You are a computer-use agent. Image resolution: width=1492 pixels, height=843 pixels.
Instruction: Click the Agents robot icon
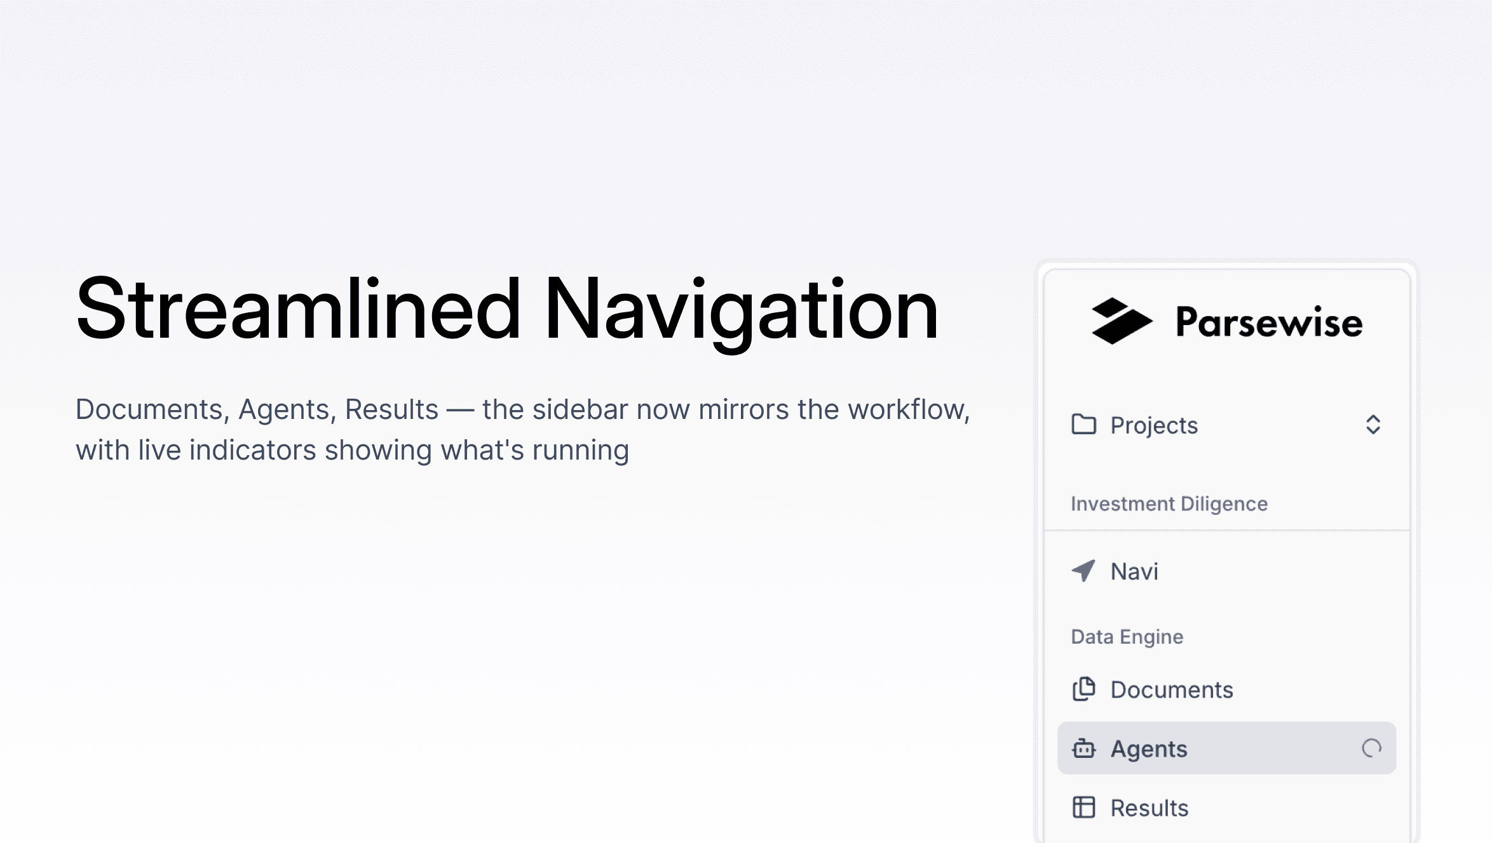(x=1083, y=748)
